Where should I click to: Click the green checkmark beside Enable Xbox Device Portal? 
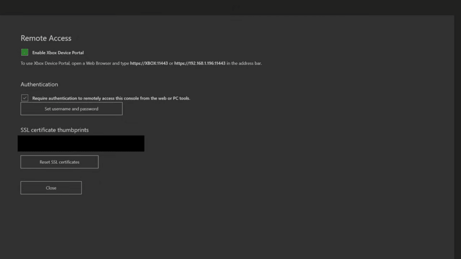[25, 52]
